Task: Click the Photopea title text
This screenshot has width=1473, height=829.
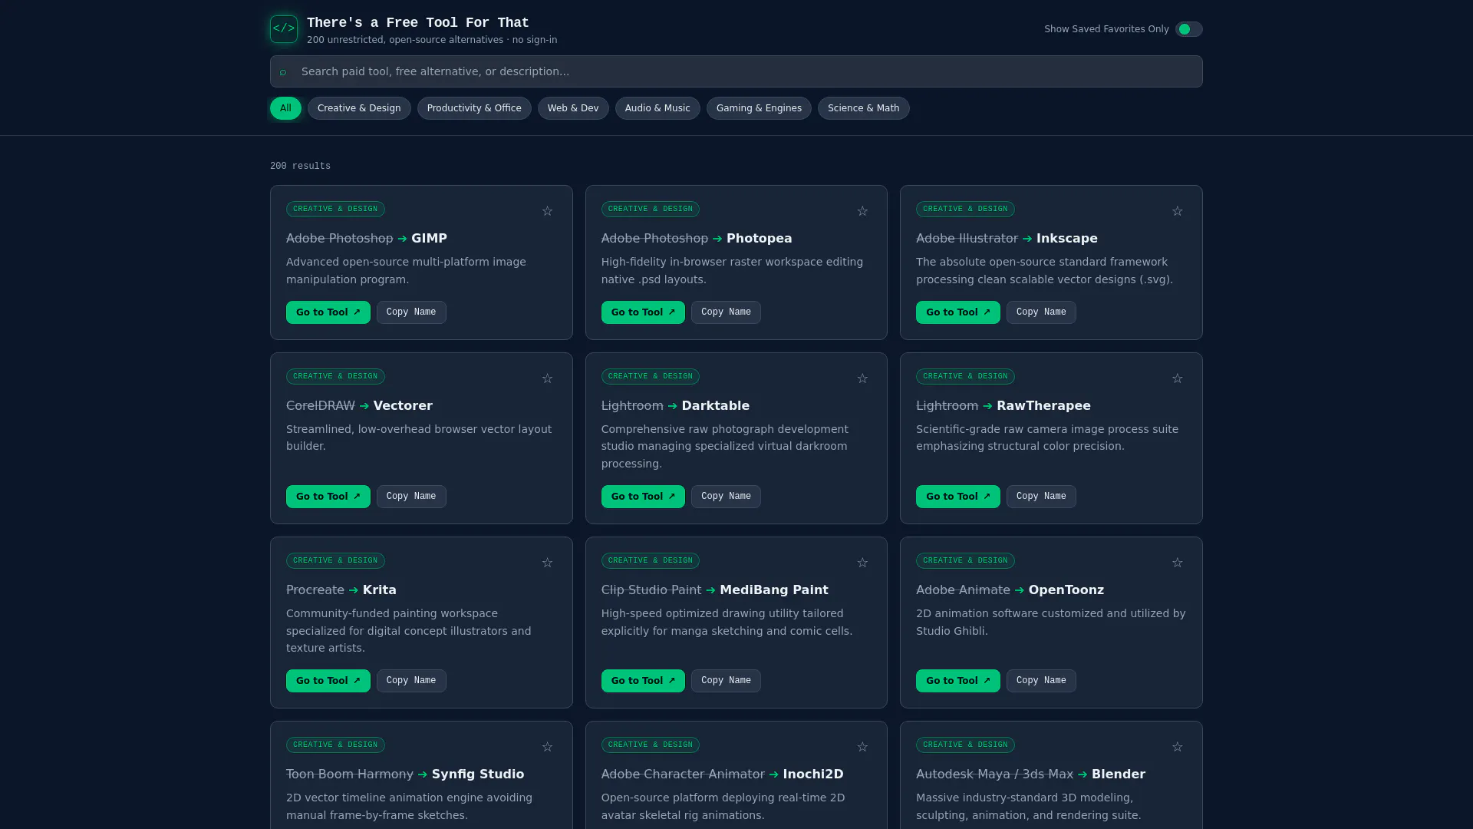Action: [x=759, y=239]
